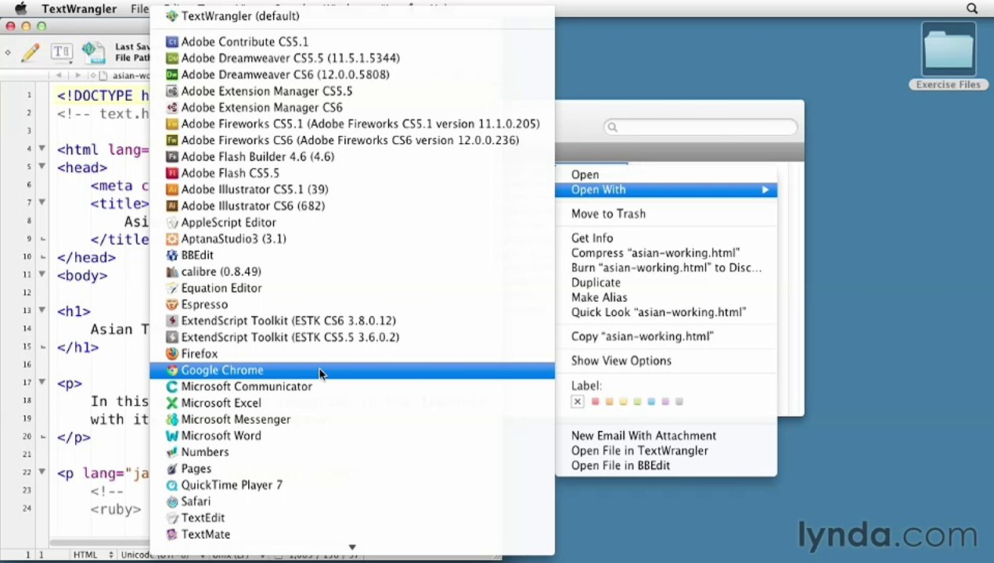Open with Numbers app
The height and width of the screenshot is (563, 994).
tap(351, 452)
